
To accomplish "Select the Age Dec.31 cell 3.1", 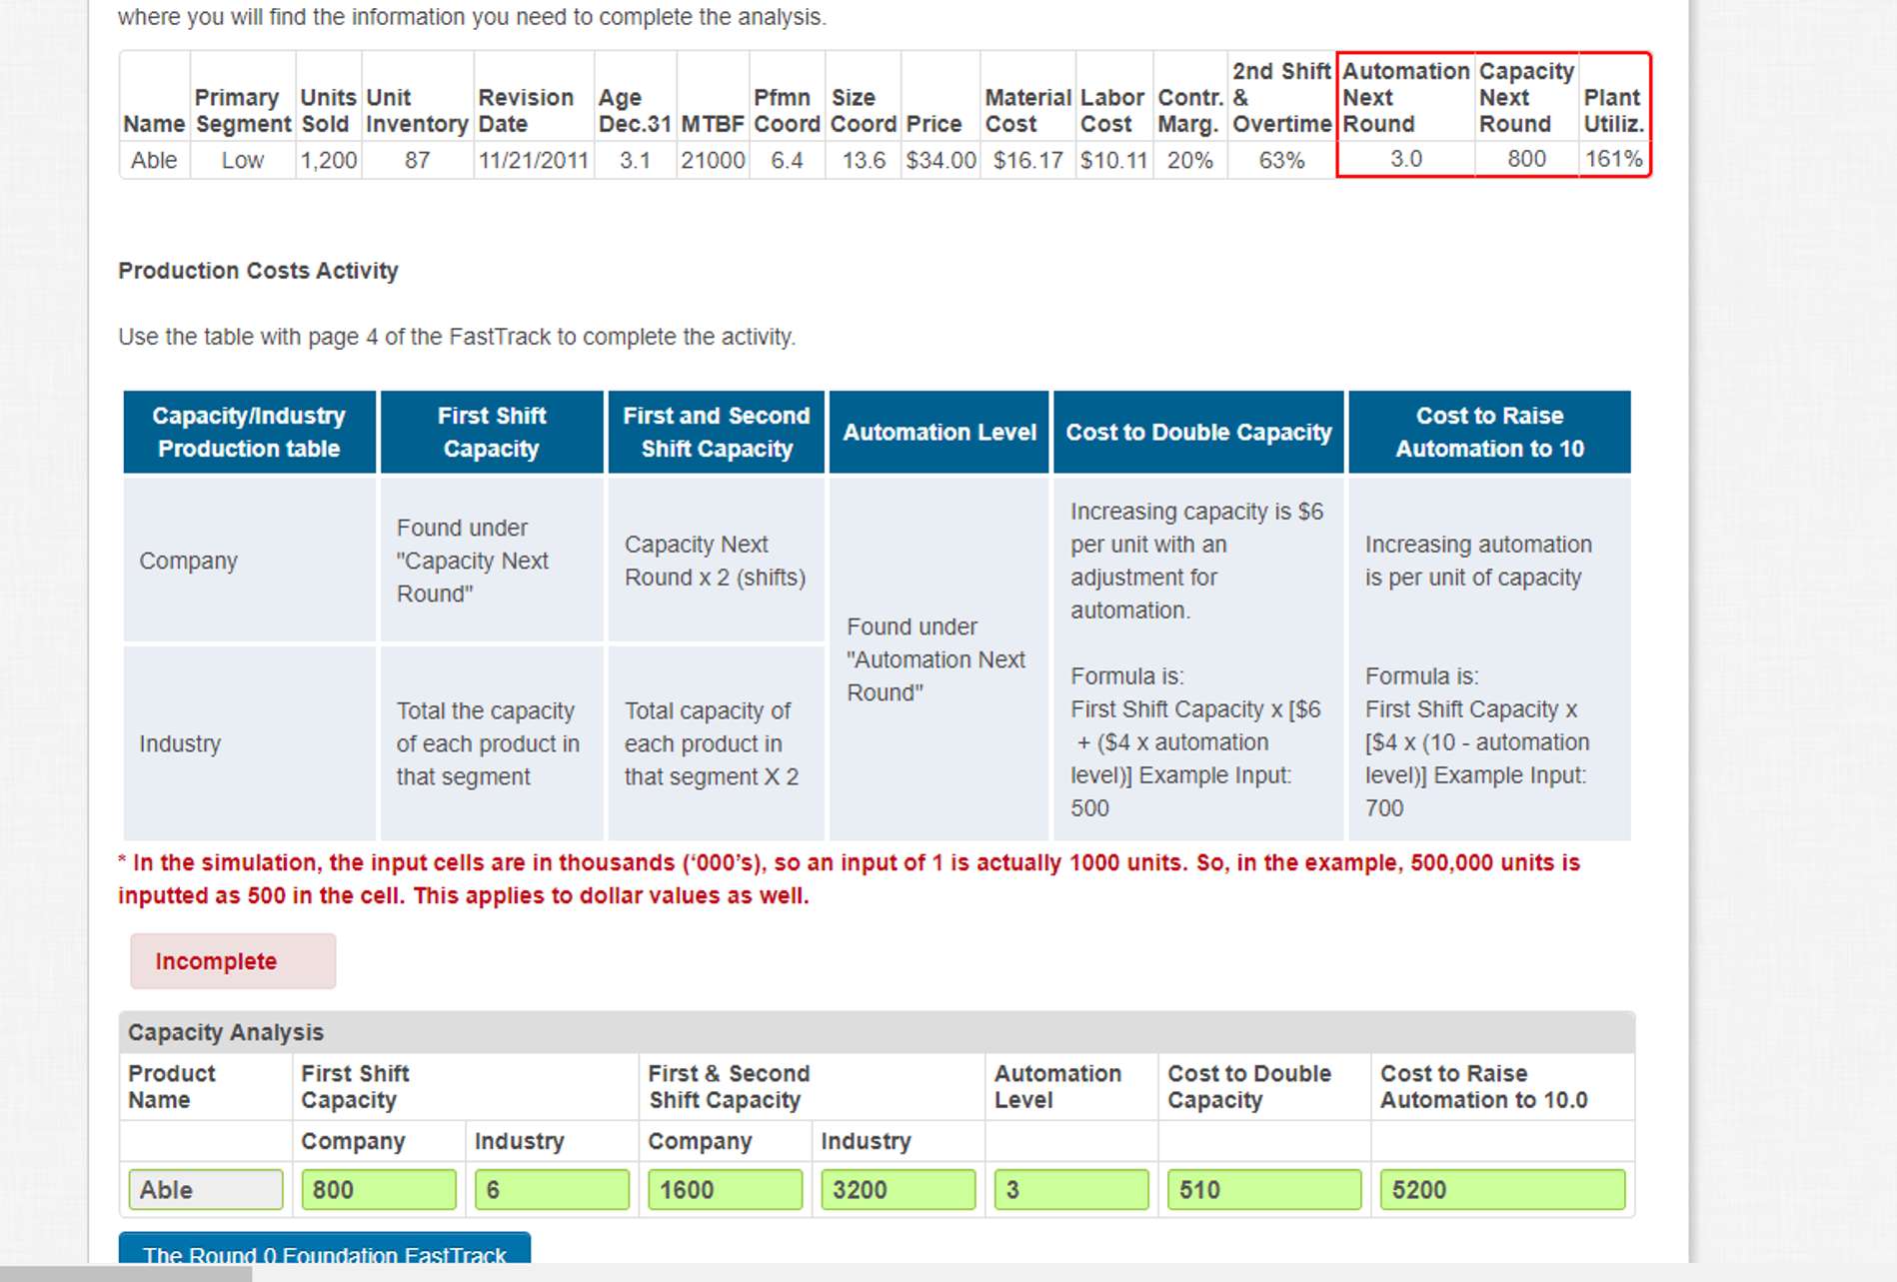I will click(635, 160).
